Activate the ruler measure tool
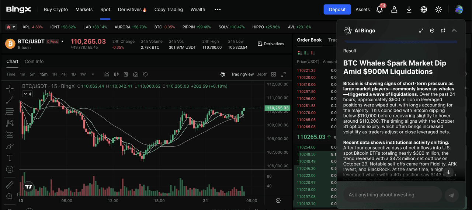The image size is (472, 210). [10, 185]
